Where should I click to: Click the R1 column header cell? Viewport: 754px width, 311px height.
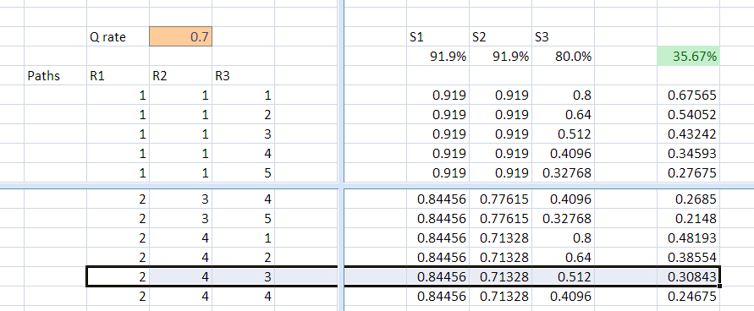click(118, 76)
